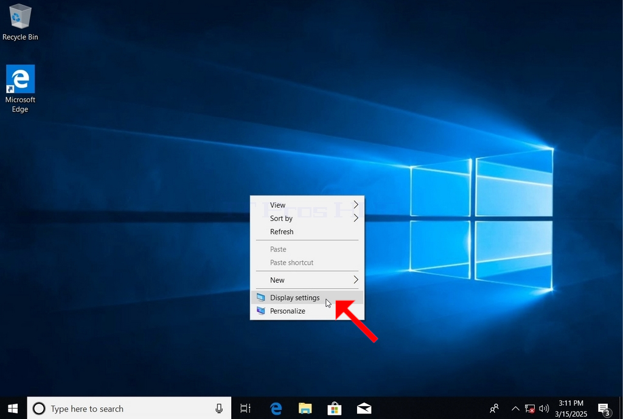Screen dimensions: 623x419
Task: Open the People icon in the tray
Action: (494, 408)
